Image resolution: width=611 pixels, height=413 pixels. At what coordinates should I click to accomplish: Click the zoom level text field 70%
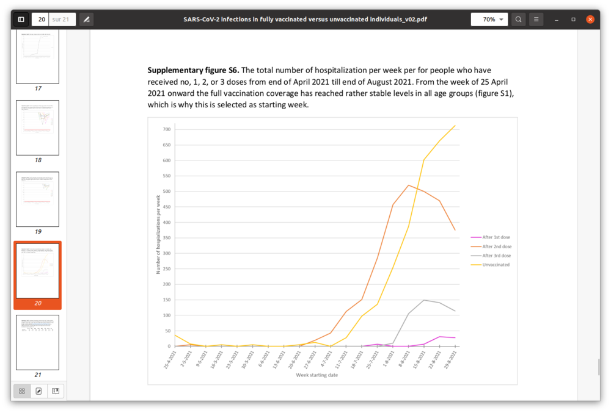click(486, 20)
